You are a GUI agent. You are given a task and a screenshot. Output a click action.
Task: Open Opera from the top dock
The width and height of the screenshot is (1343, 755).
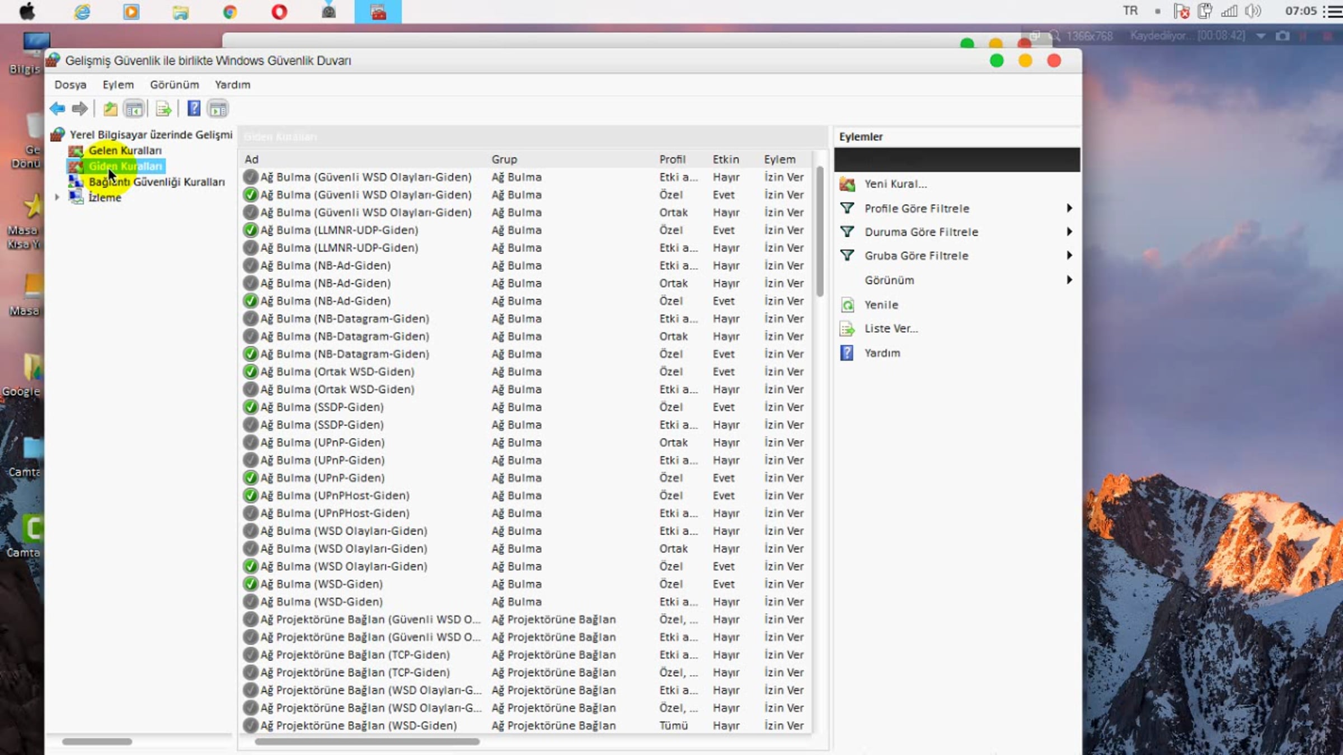(x=279, y=12)
